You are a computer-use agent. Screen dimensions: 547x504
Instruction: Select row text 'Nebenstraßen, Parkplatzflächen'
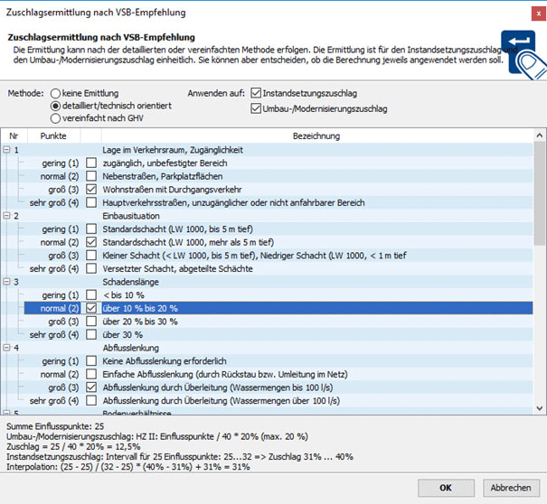[x=162, y=176]
